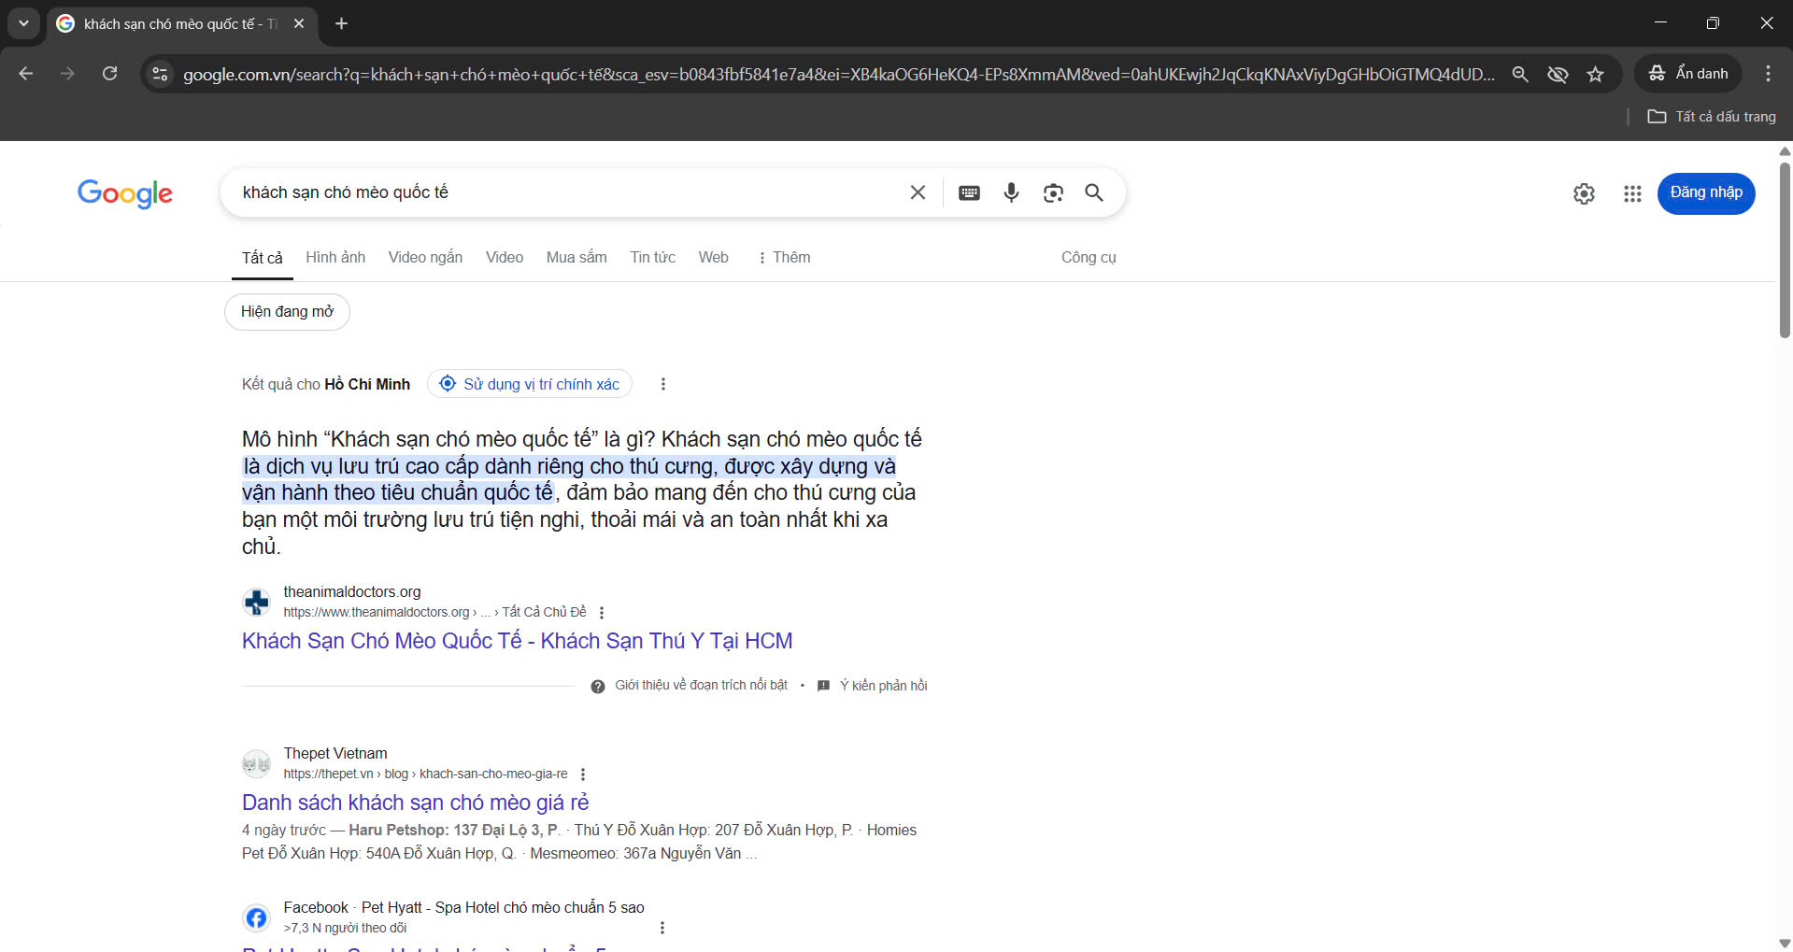1793x952 pixels.
Task: Click the zoom magnifier icon in address bar
Action: (x=1520, y=74)
